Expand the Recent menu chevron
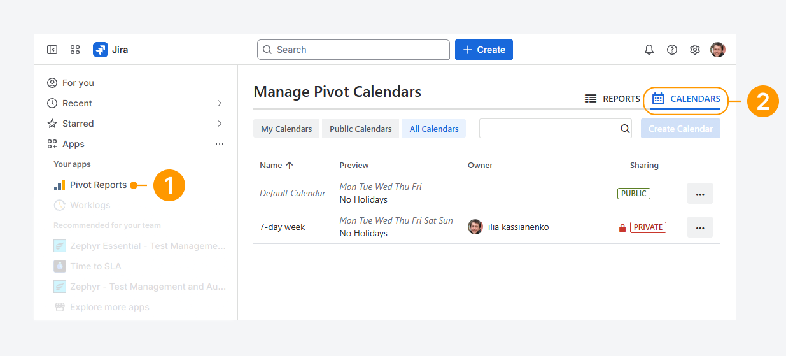 pos(220,103)
